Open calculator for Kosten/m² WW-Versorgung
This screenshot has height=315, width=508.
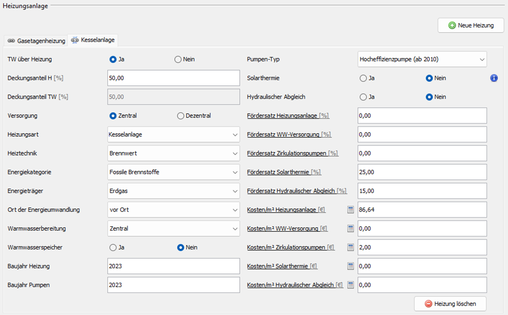[x=350, y=228]
